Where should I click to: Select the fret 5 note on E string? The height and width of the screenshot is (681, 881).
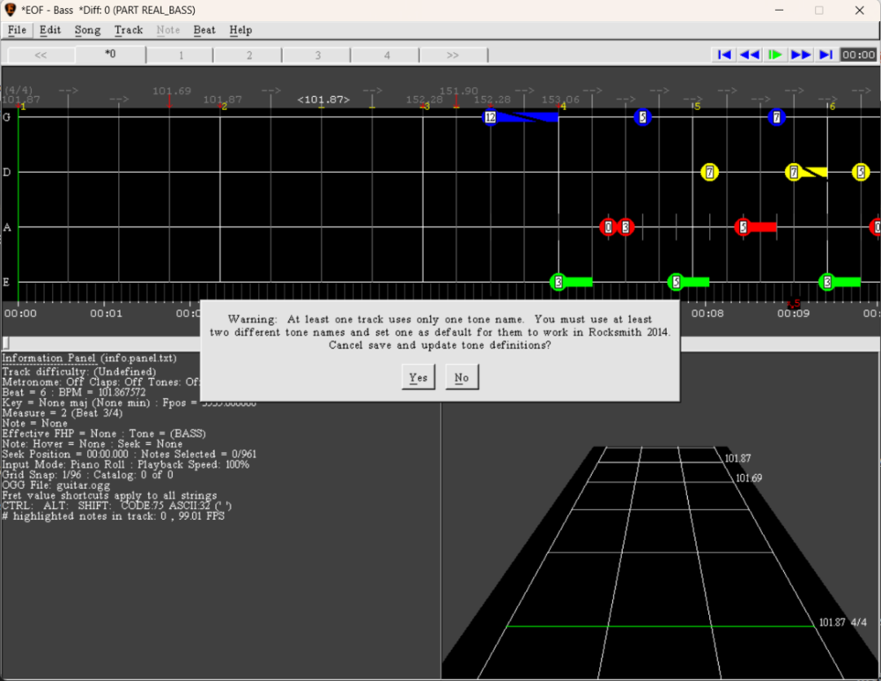[x=676, y=282]
